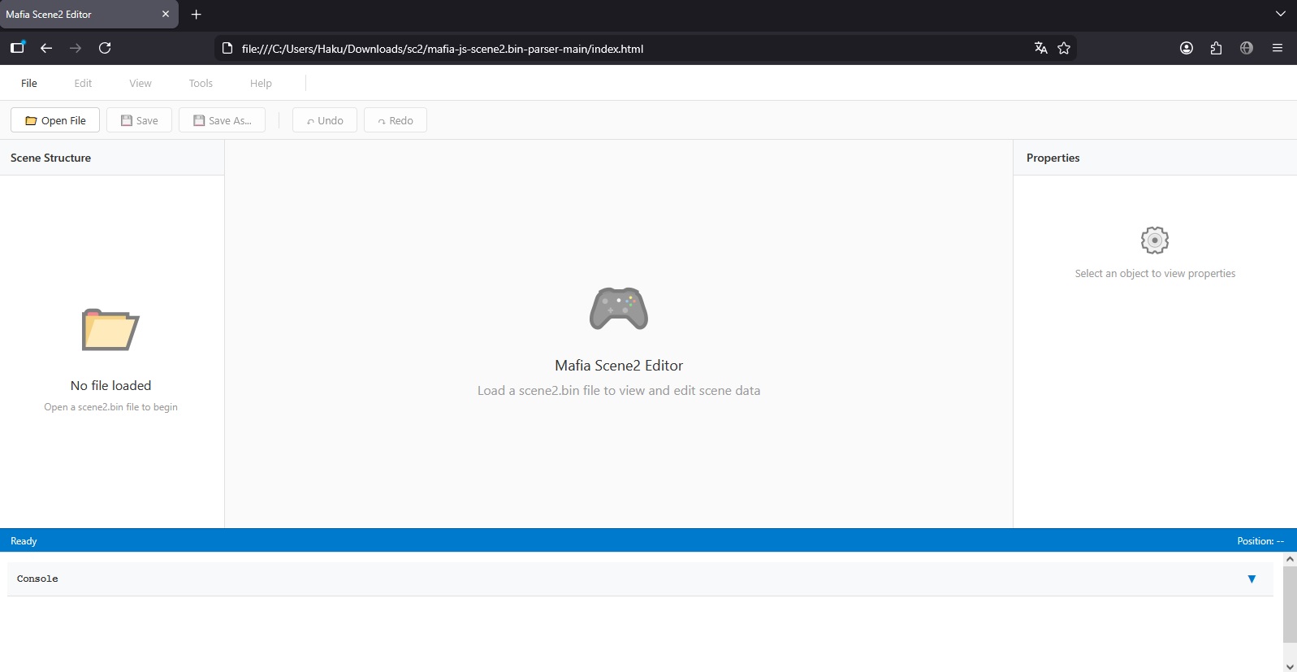
Task: Open the View menu
Action: tap(141, 83)
